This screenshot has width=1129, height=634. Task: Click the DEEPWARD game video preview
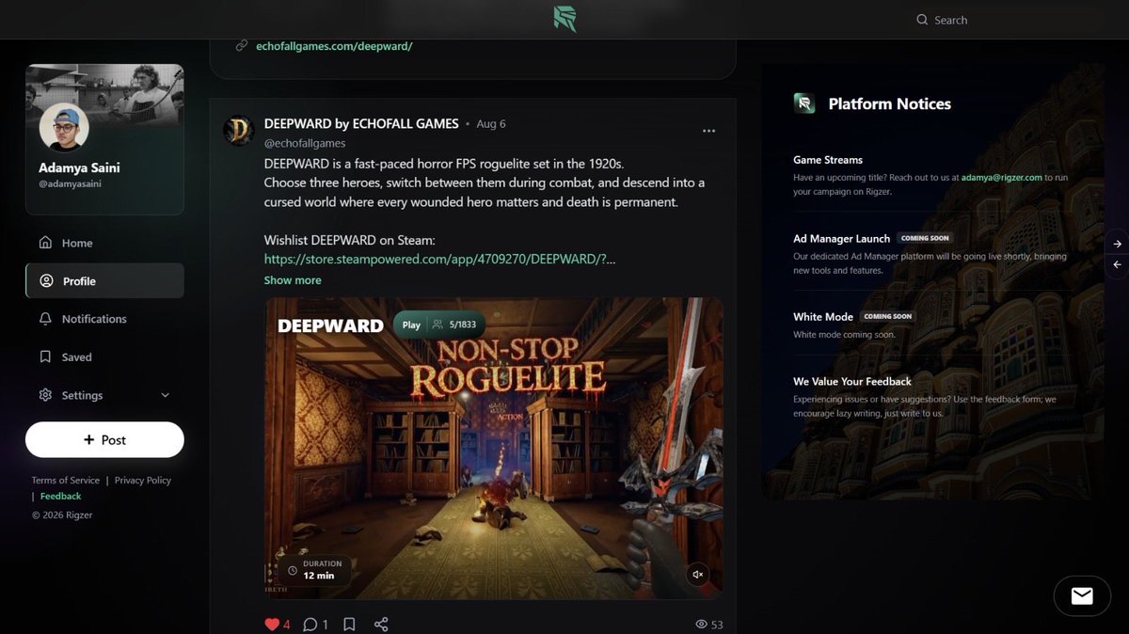(x=494, y=449)
